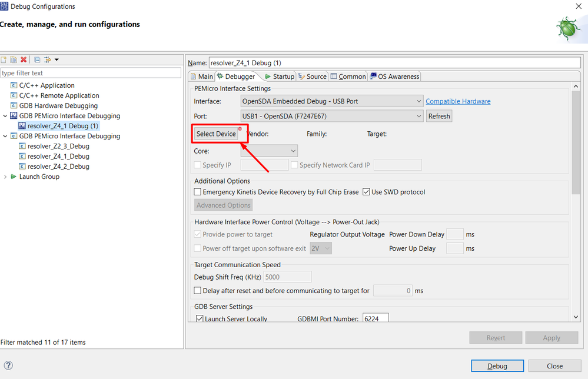Click the type filter text field
588x379 pixels.
(x=91, y=73)
